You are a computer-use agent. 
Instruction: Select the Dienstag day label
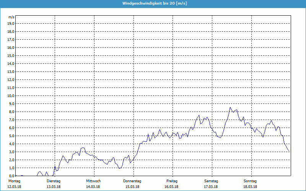[53, 181]
